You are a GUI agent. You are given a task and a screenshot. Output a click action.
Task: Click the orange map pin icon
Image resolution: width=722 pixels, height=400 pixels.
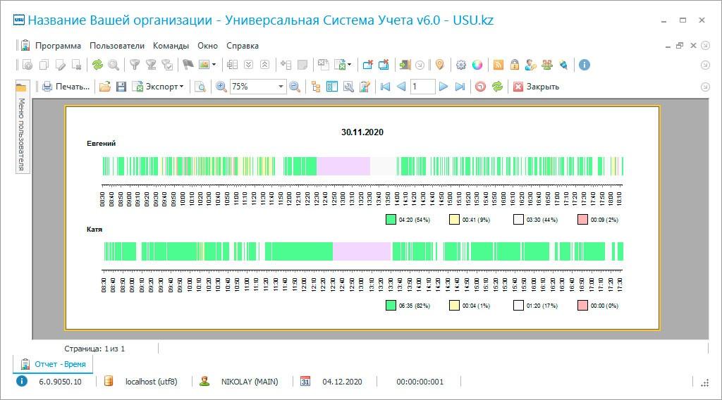pyautogui.click(x=440, y=65)
